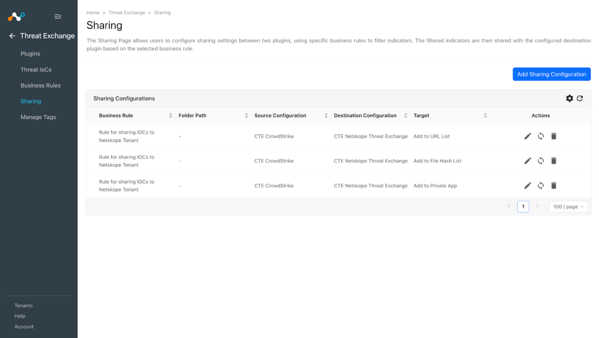Open the 100 / page dropdown
599x338 pixels.
569,207
